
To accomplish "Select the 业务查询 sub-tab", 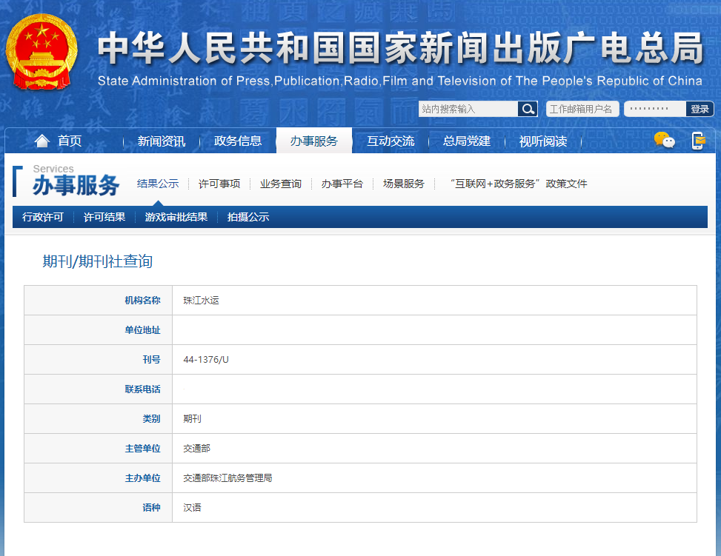I will (x=281, y=184).
